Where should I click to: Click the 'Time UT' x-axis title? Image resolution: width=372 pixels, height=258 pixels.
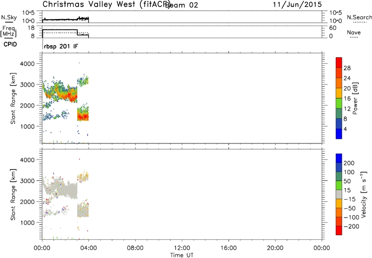[x=182, y=255]
